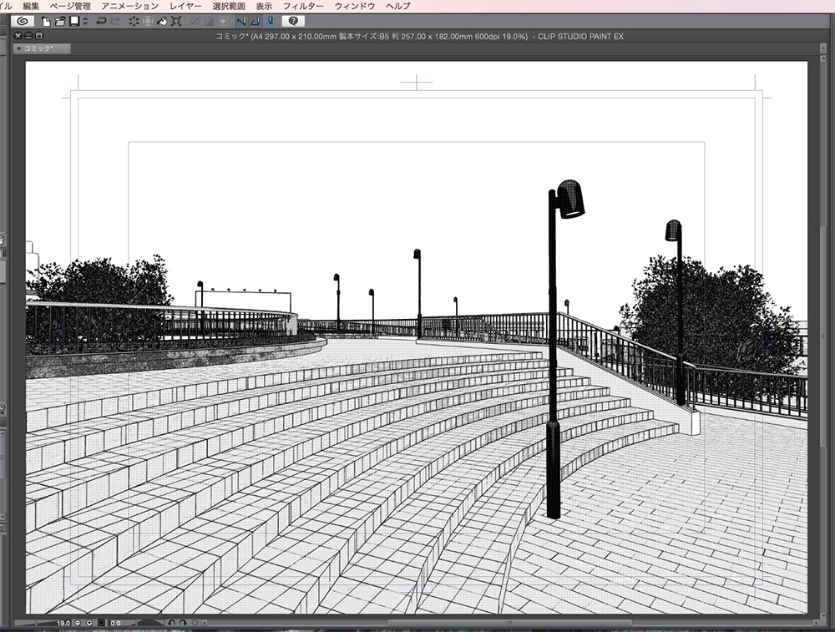835x632 pixels.
Task: Open the 選択範囲 menu
Action: coord(229,7)
